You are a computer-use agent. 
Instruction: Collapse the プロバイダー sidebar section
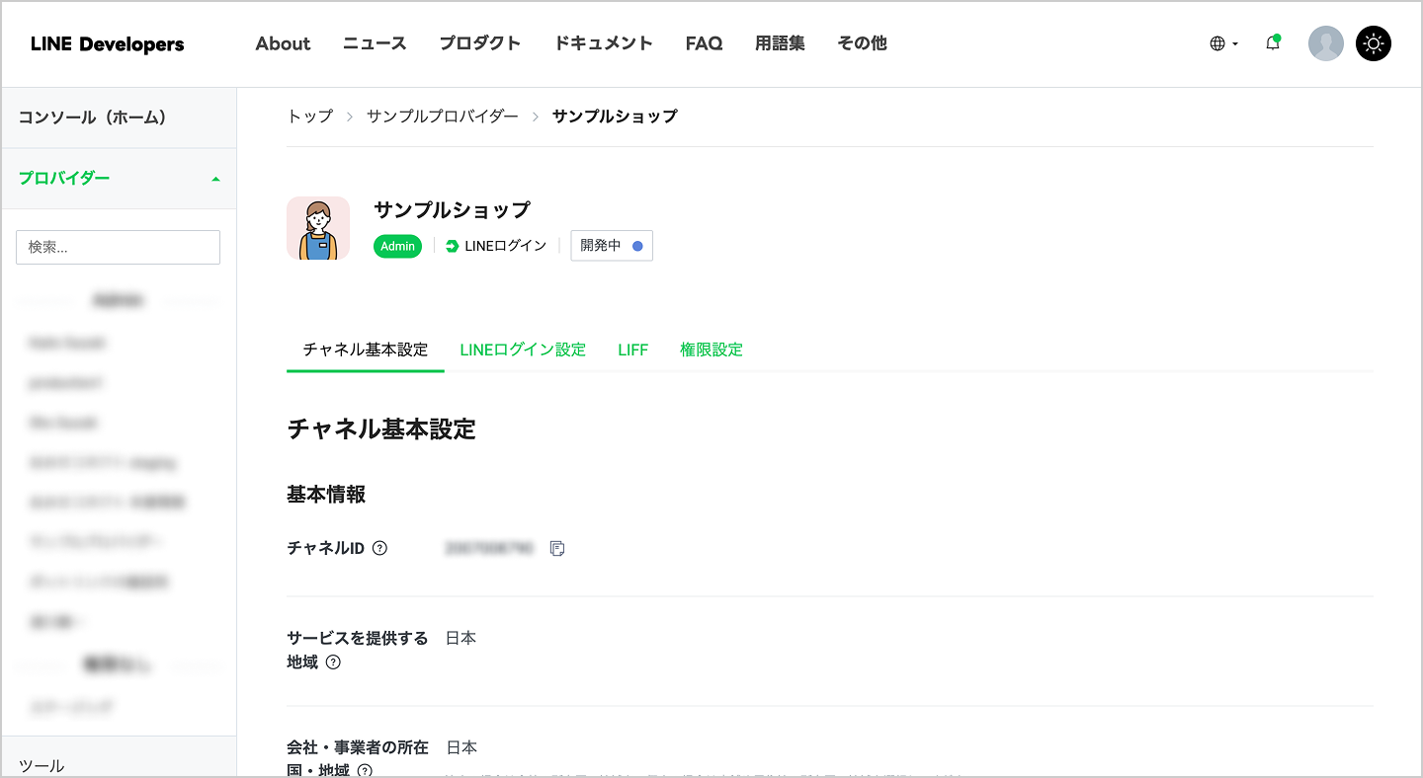[x=214, y=179]
